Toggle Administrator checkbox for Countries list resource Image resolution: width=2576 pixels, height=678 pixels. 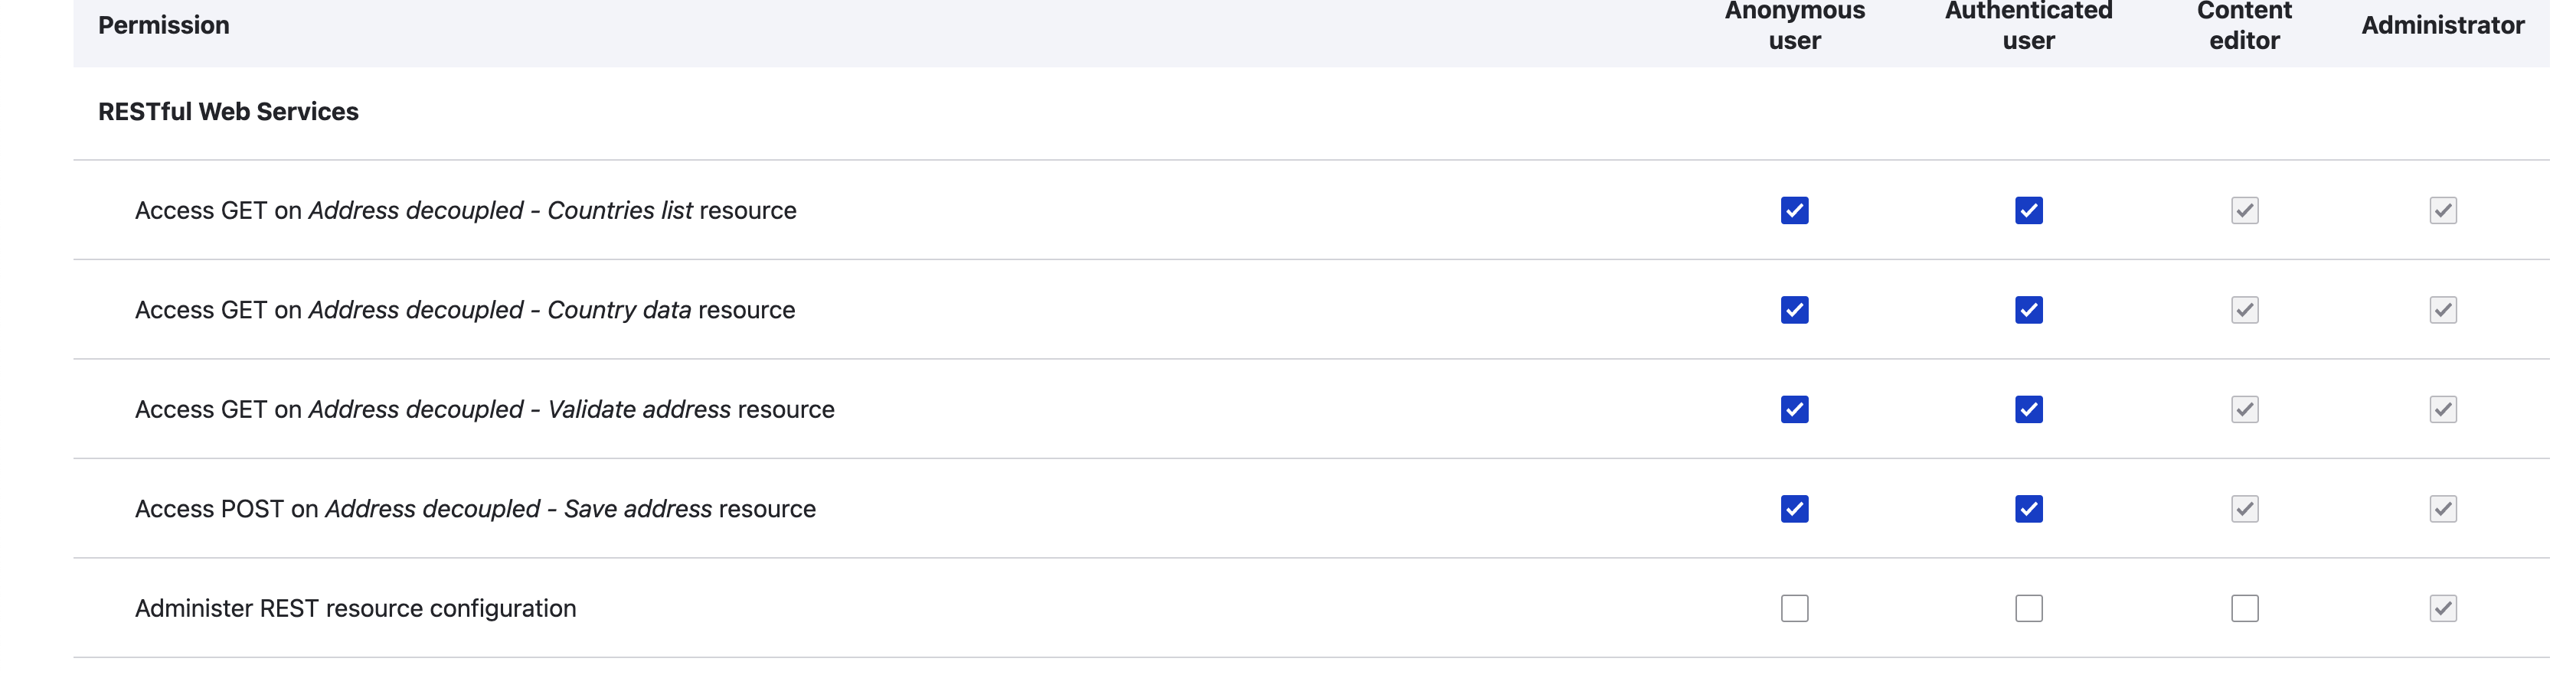pyautogui.click(x=2442, y=210)
